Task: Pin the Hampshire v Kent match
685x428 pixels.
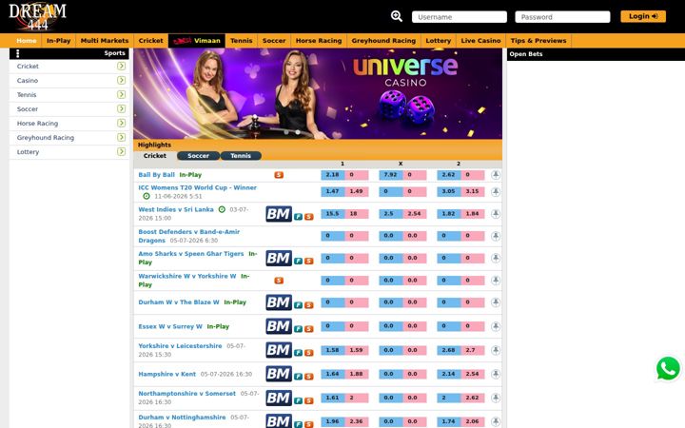Action: [496, 374]
